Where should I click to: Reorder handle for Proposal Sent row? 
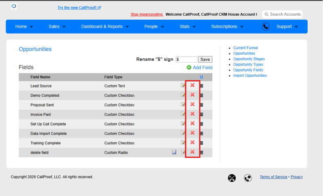[x=201, y=105]
